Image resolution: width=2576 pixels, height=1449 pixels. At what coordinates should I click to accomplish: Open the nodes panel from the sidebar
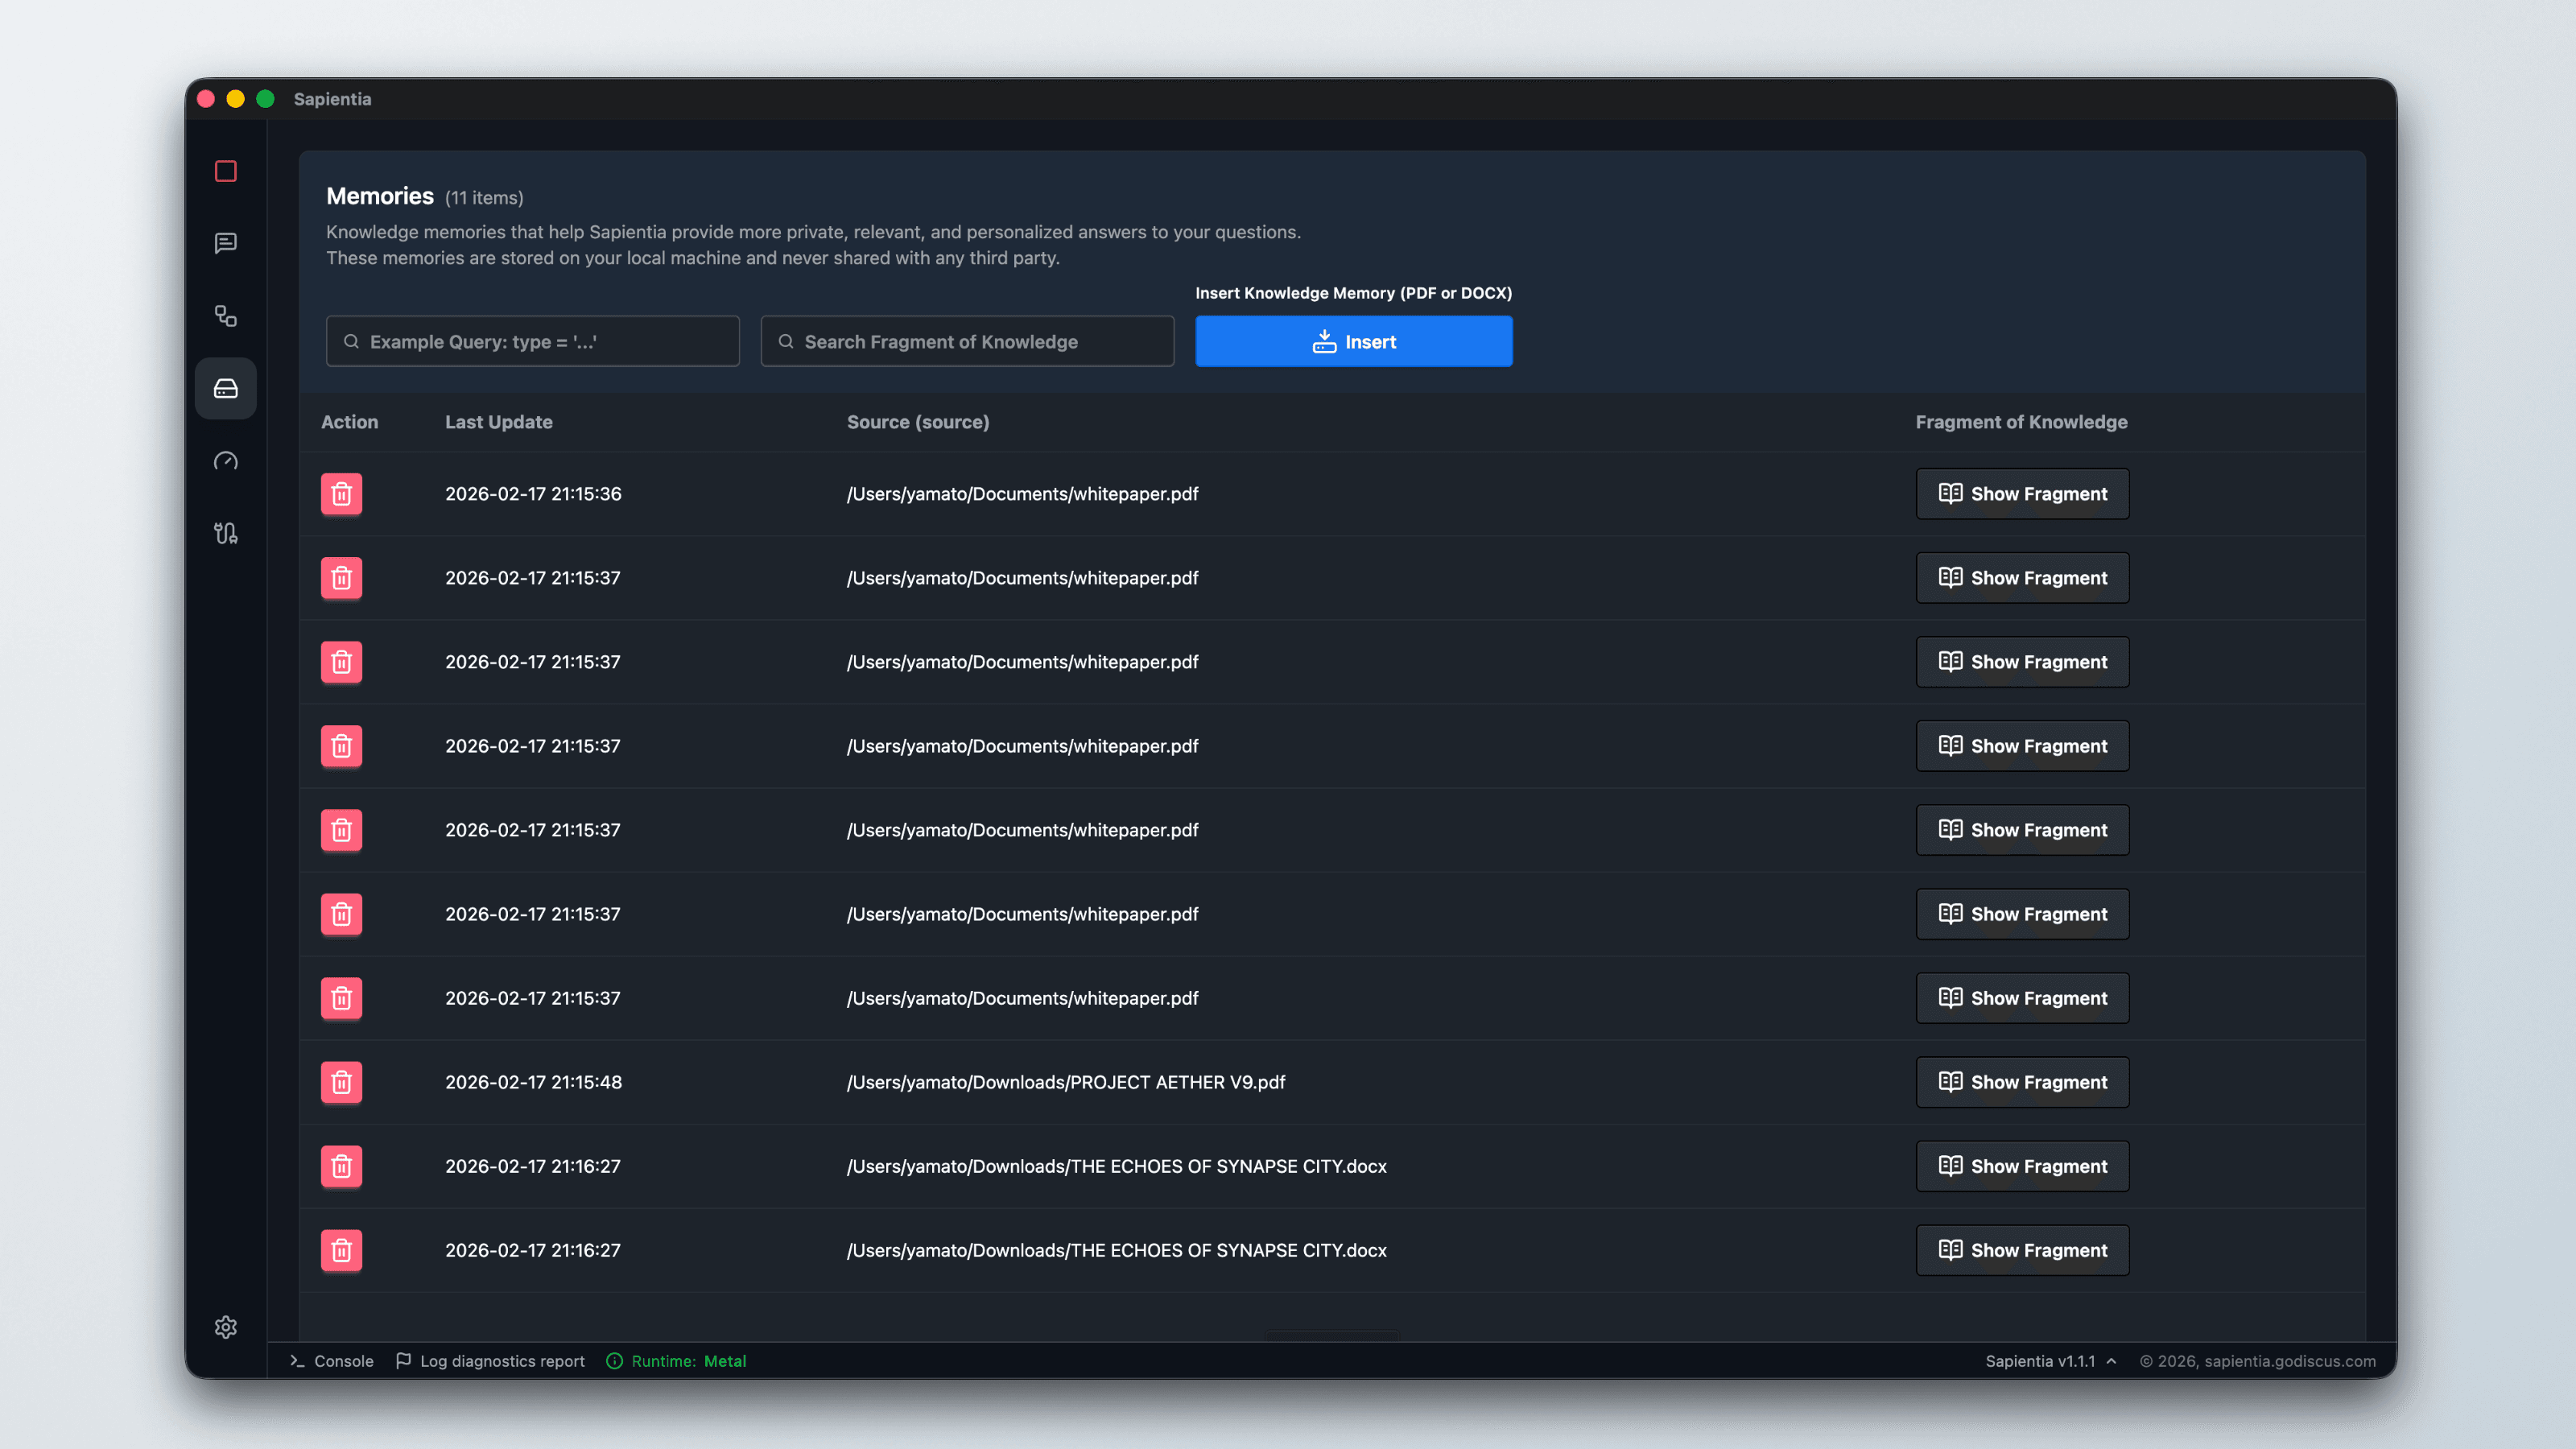point(225,316)
